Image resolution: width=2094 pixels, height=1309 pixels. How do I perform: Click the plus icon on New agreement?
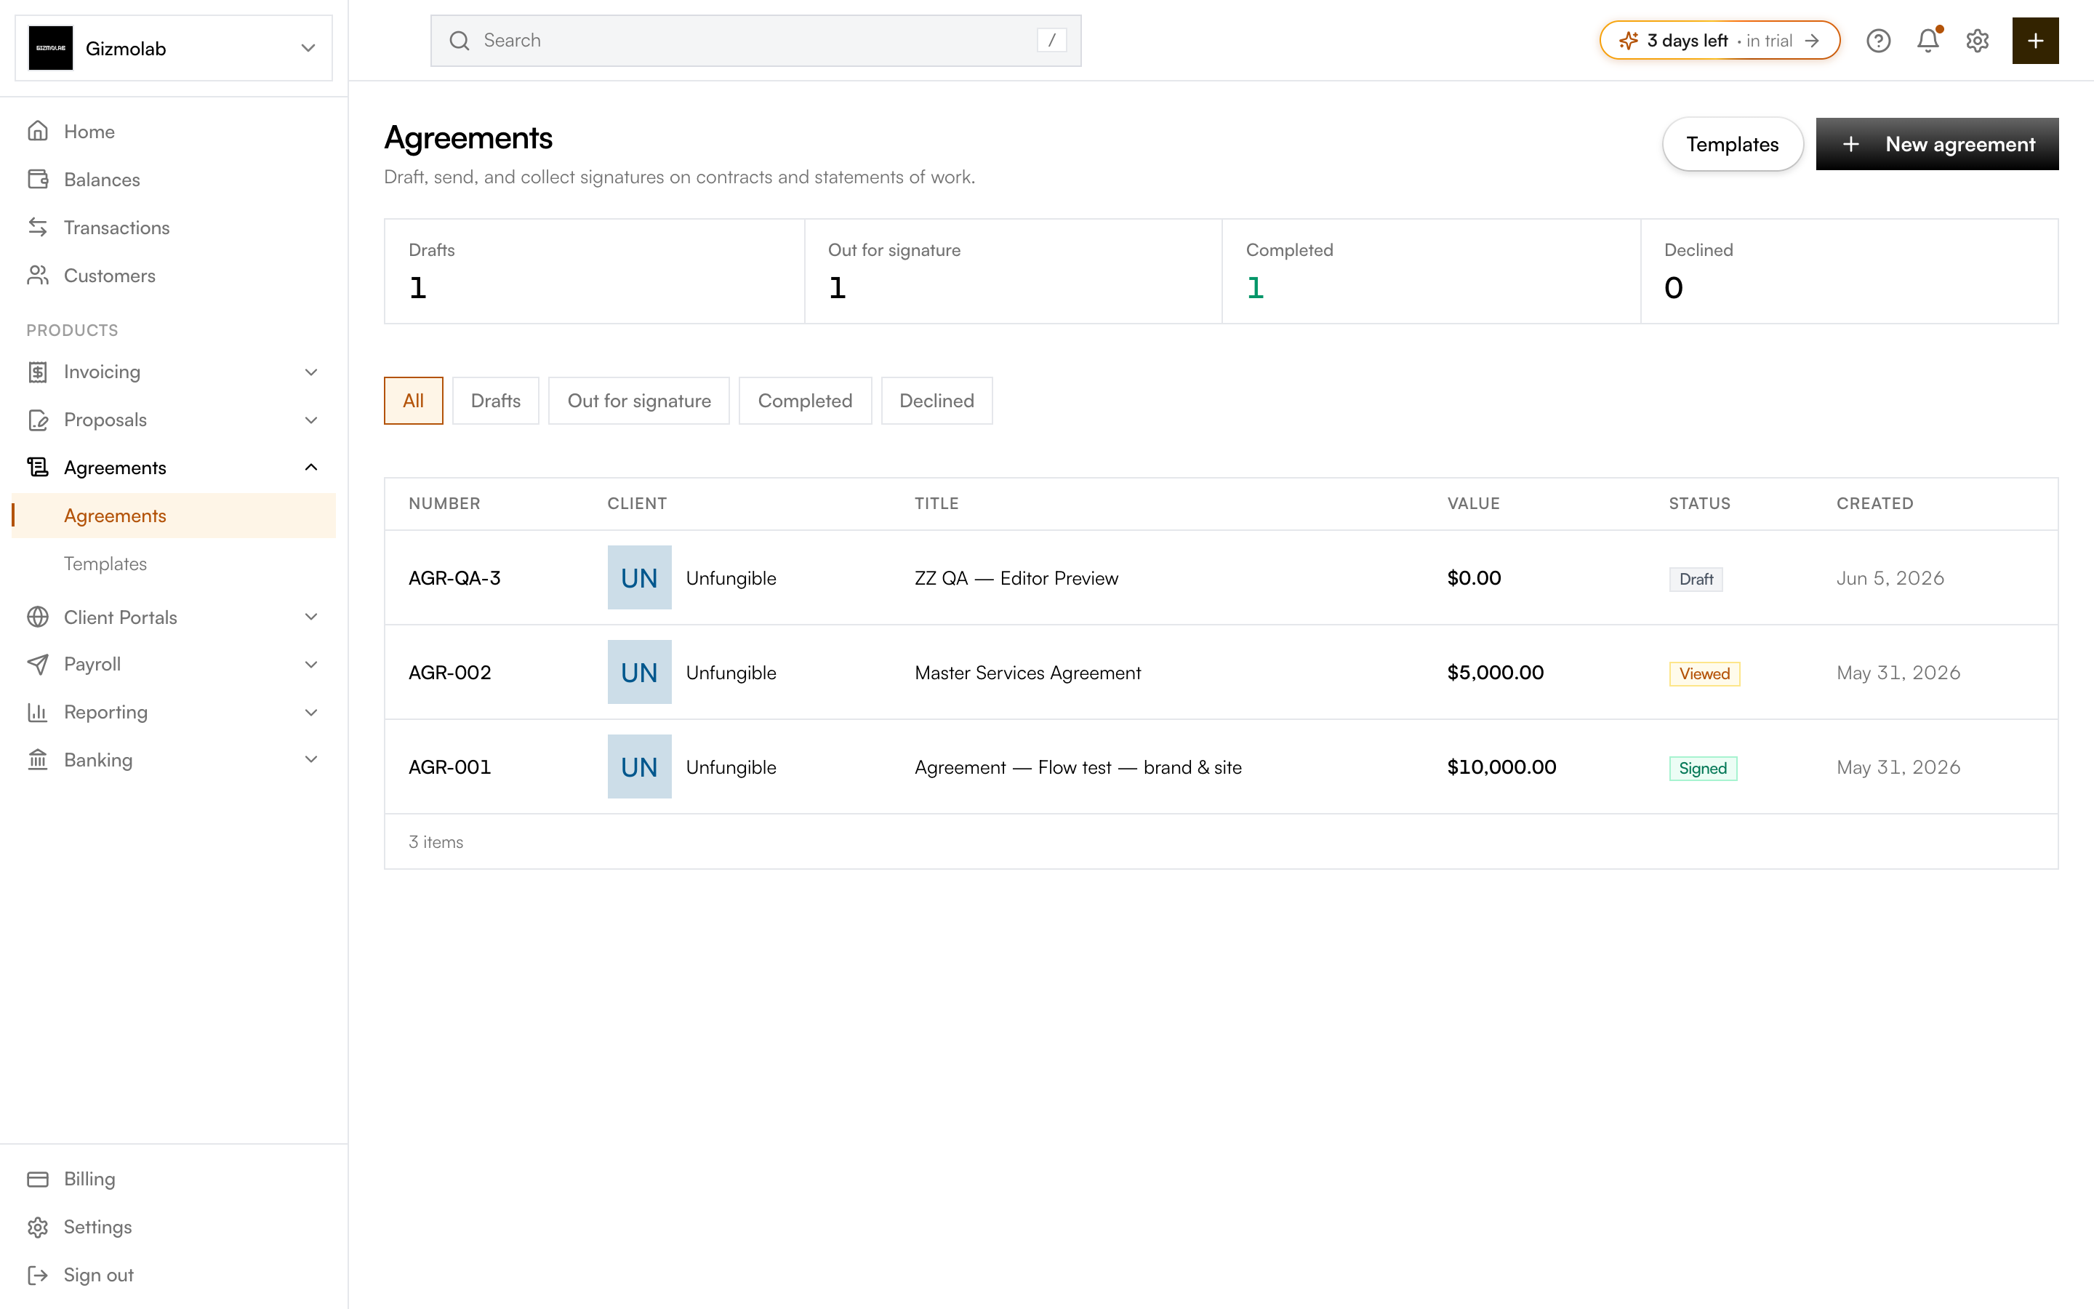(x=1851, y=145)
